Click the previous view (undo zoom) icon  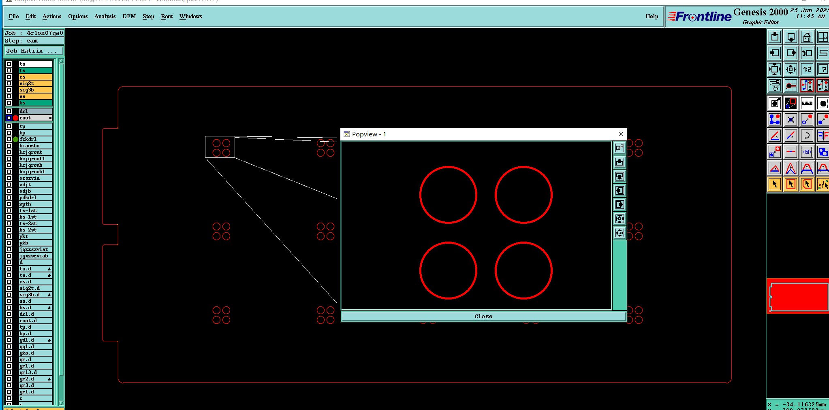(807, 53)
